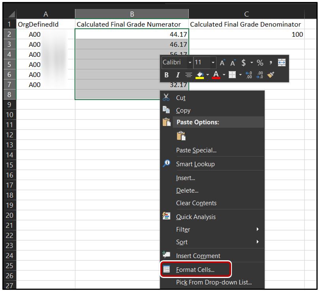
Task: Click the Merge & Center icon
Action: point(282,63)
